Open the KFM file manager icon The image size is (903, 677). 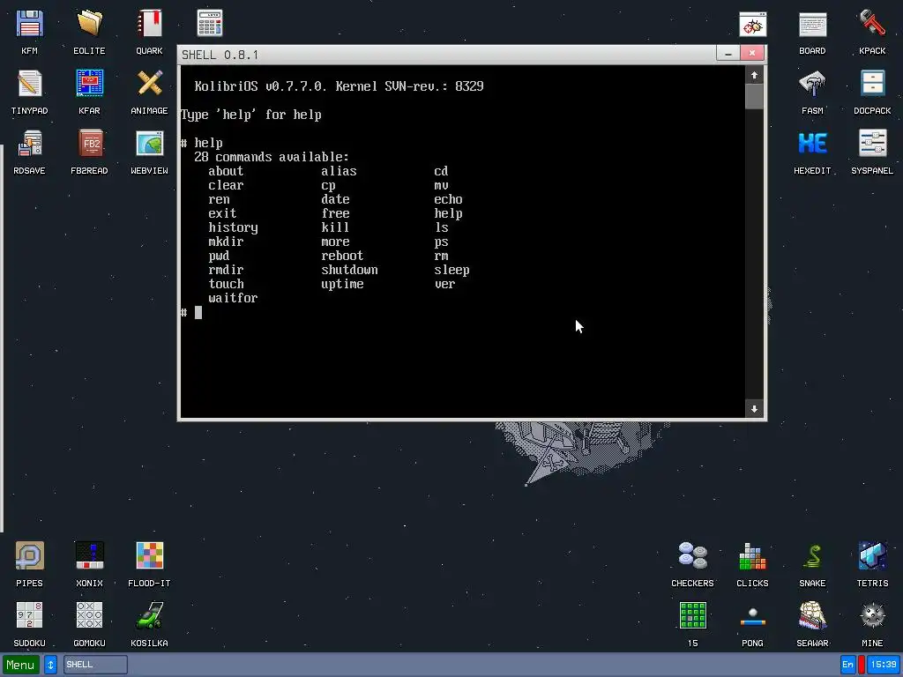coord(29,24)
